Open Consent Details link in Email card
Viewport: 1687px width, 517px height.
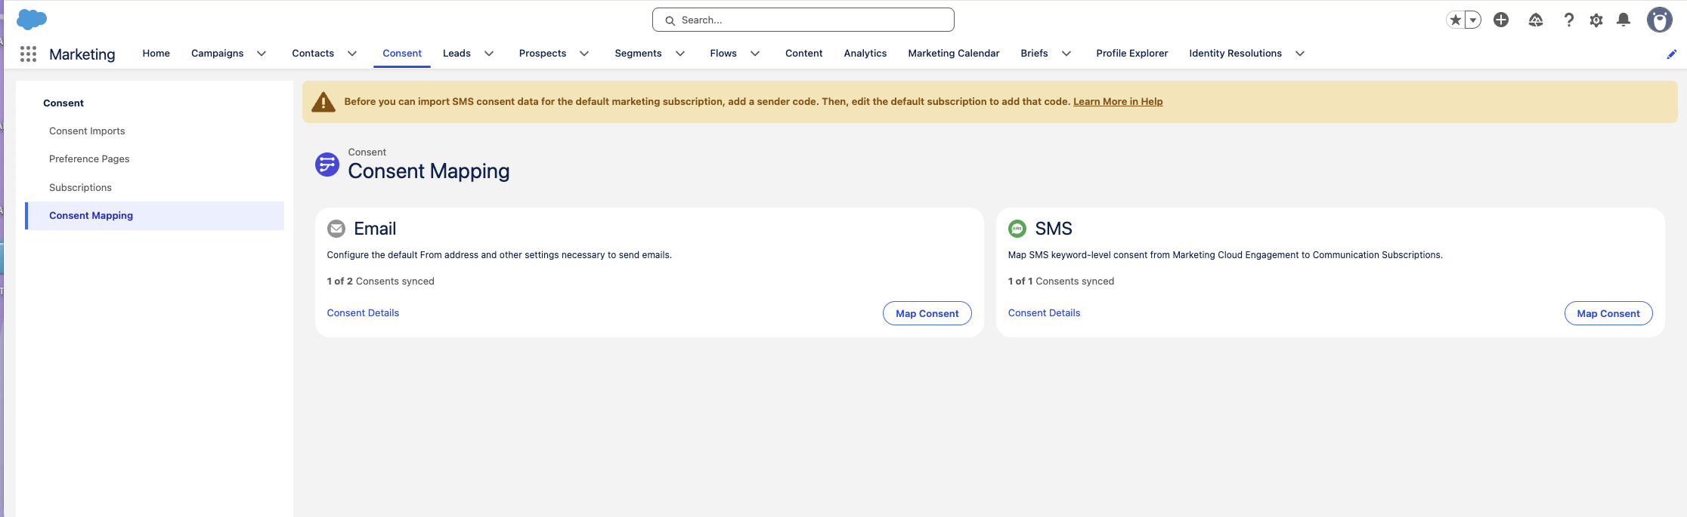(363, 313)
